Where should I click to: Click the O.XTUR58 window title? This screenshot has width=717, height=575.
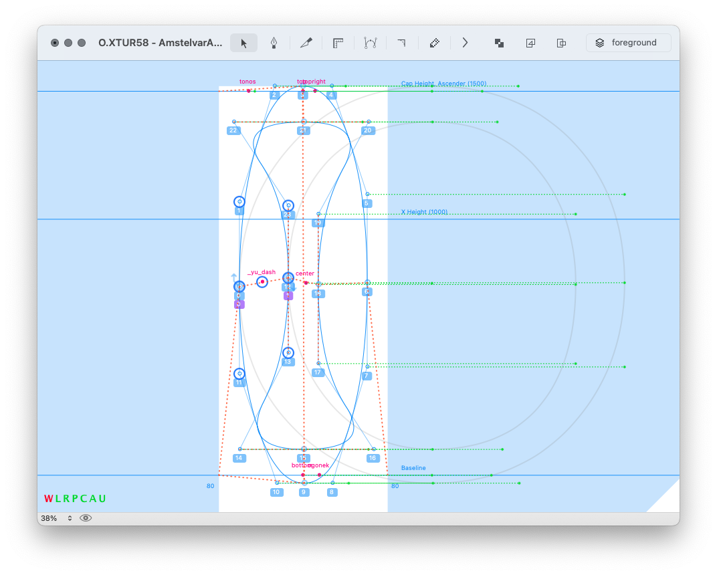160,43
